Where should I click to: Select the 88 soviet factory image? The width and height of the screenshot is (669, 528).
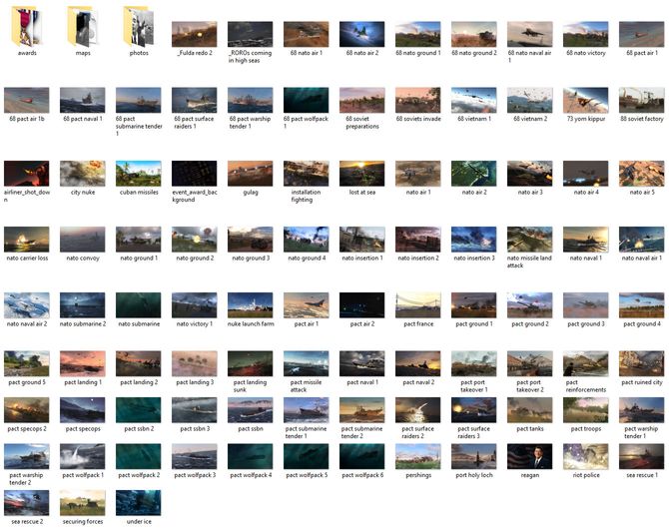641,100
